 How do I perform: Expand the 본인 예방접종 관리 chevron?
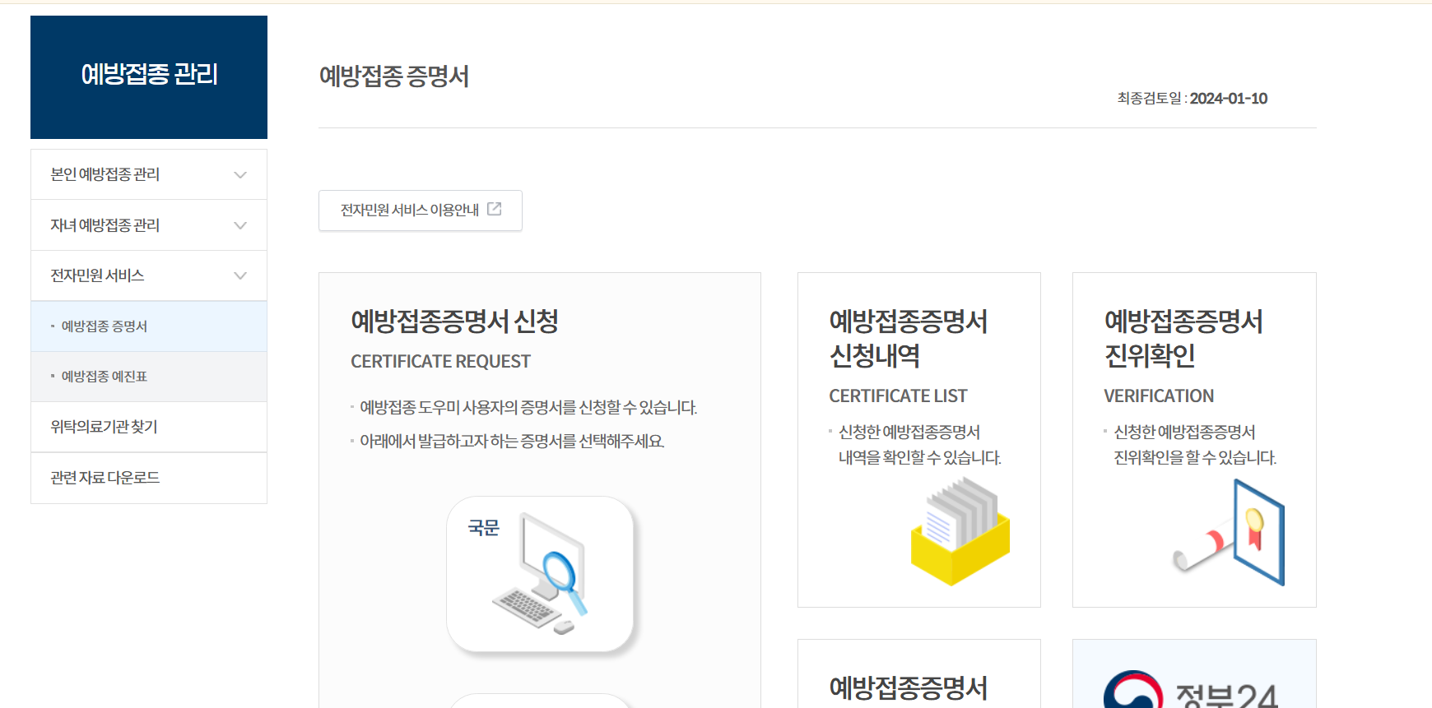click(240, 174)
